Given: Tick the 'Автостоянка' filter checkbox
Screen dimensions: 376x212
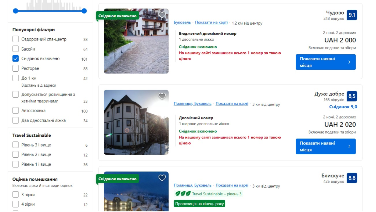Looking at the screenshot, I should pos(16,111).
